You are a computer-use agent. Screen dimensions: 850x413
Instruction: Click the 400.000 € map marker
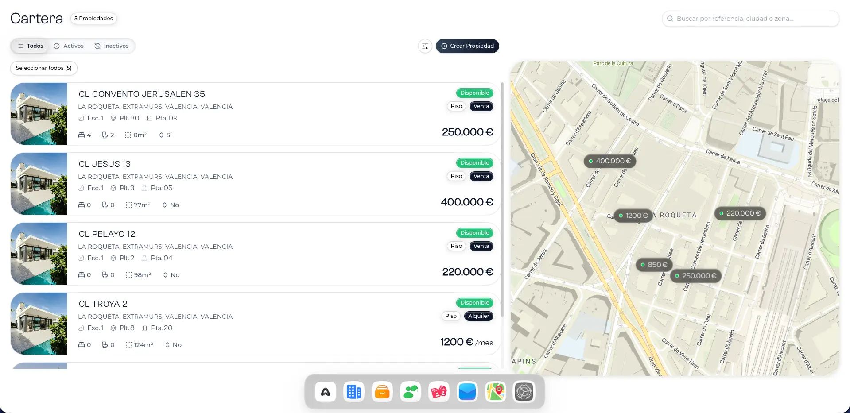609,161
